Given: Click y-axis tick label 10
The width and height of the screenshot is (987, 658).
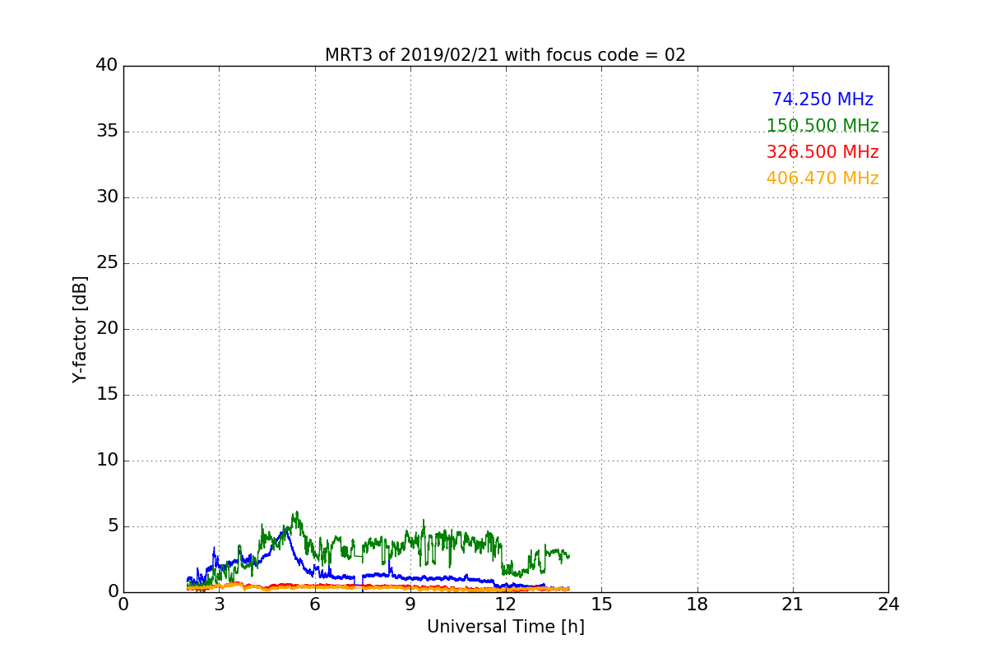Looking at the screenshot, I should (107, 461).
